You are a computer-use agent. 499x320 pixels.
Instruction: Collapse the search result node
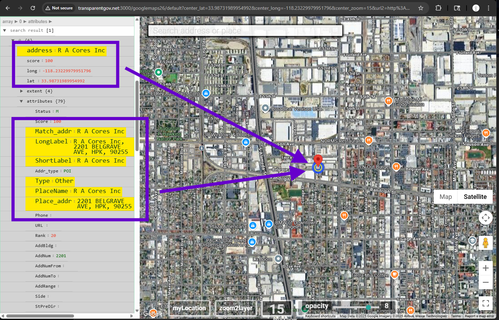5,30
